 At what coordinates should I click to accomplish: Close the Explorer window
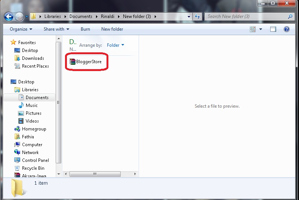[287, 3]
